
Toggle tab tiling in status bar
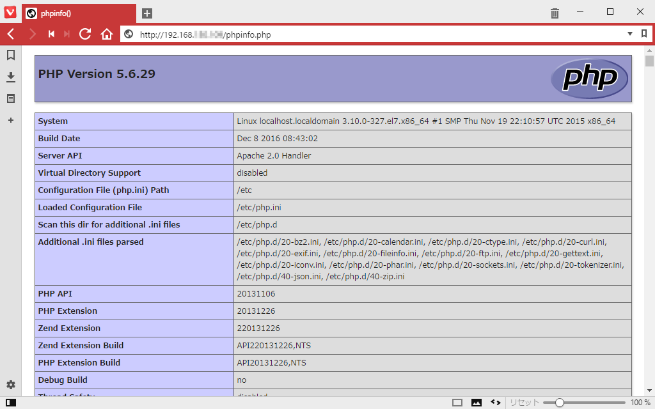pos(457,403)
